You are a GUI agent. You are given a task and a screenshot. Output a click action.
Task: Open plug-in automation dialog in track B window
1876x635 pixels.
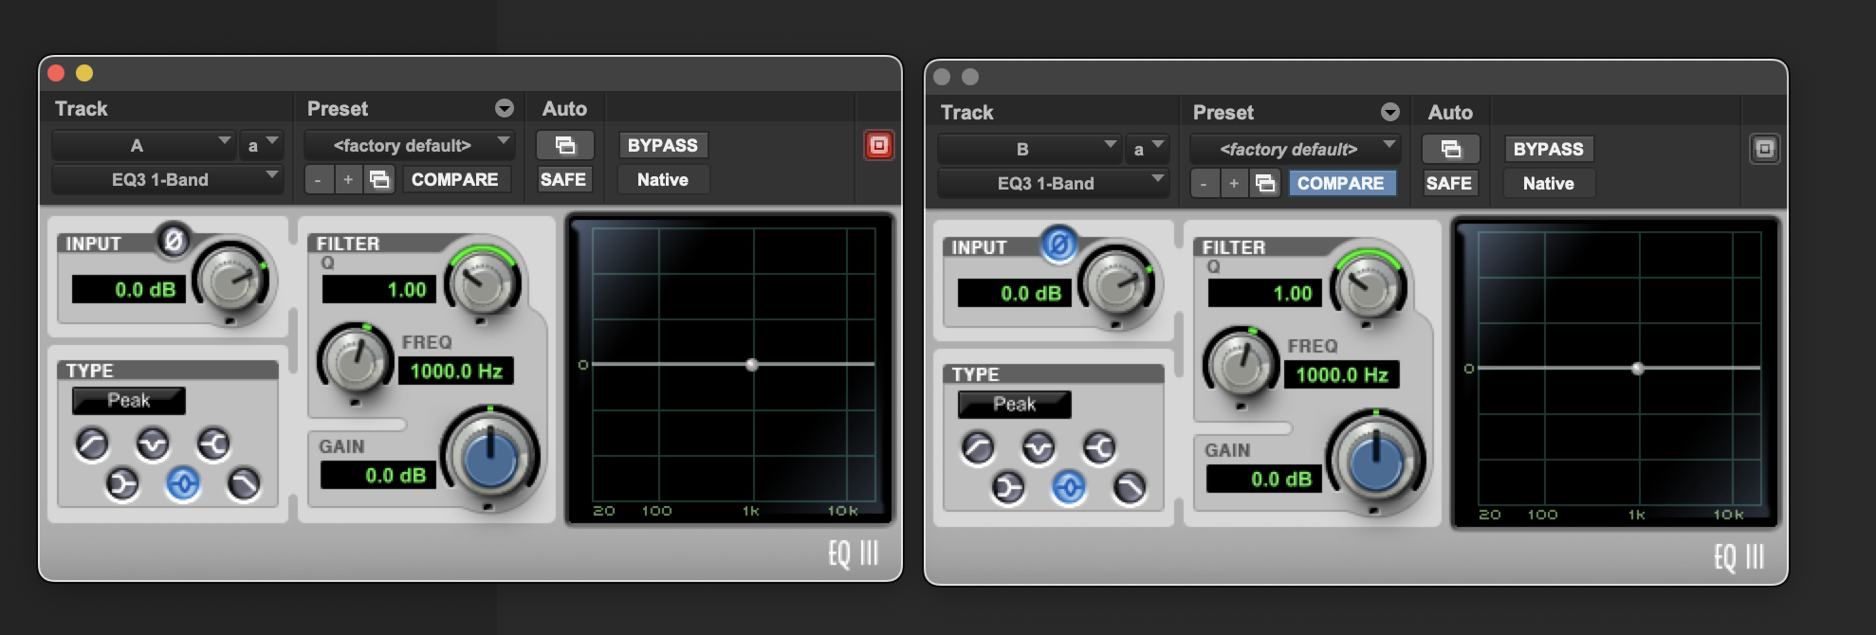[1451, 149]
